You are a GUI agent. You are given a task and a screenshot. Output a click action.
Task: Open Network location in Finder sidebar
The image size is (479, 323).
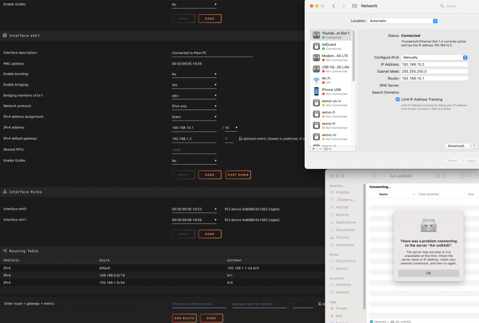pyautogui.click(x=342, y=292)
